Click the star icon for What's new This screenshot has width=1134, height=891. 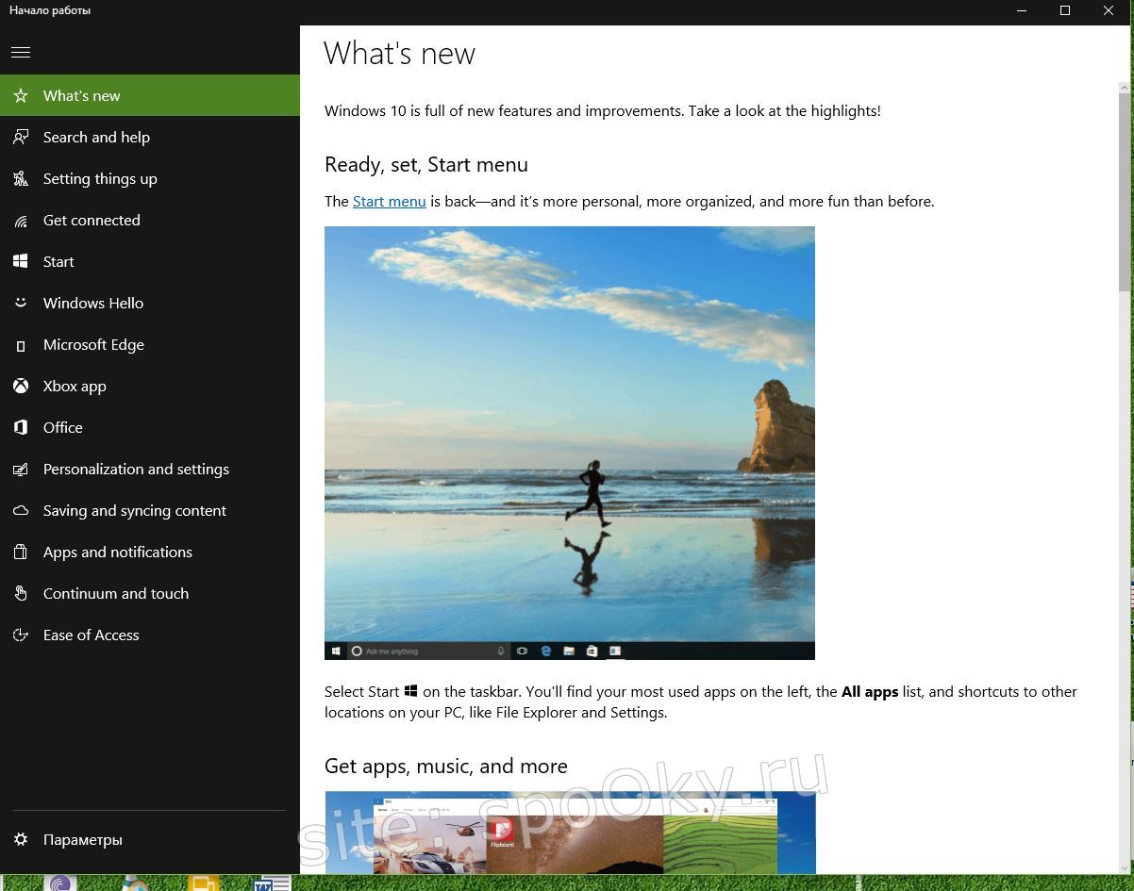pyautogui.click(x=21, y=95)
